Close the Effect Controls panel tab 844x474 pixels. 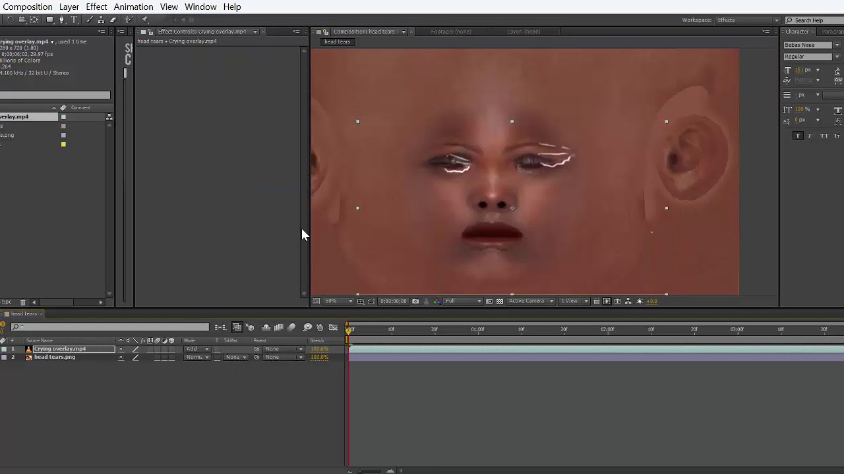[x=263, y=32]
